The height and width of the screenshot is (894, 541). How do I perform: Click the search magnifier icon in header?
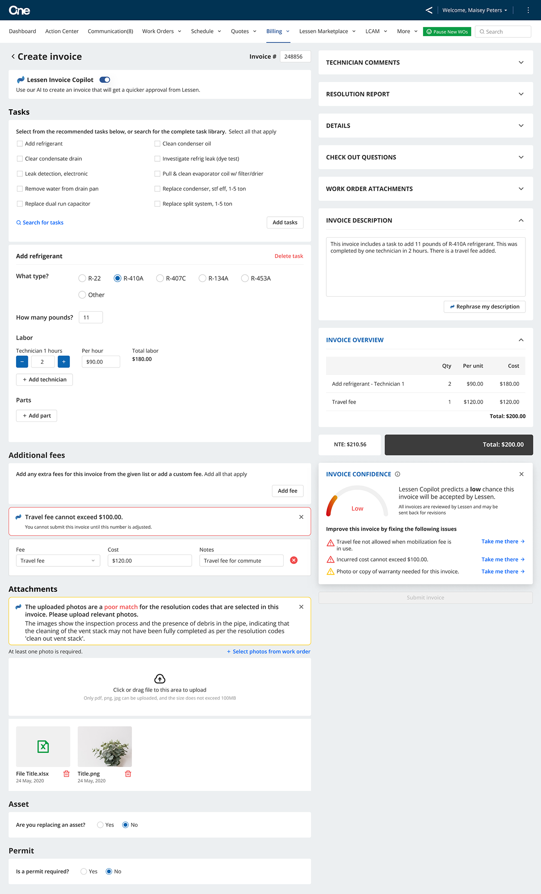tap(482, 32)
